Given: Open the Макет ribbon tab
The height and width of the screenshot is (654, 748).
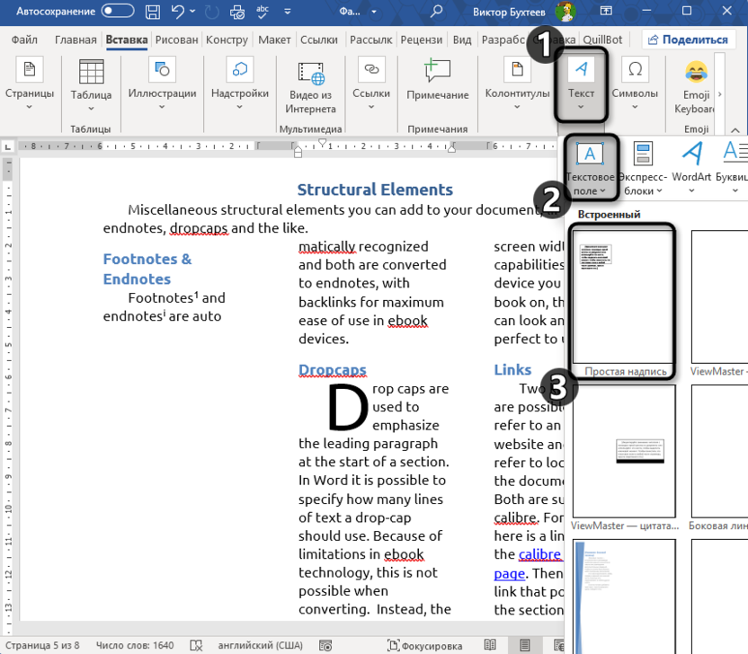Looking at the screenshot, I should click(274, 40).
